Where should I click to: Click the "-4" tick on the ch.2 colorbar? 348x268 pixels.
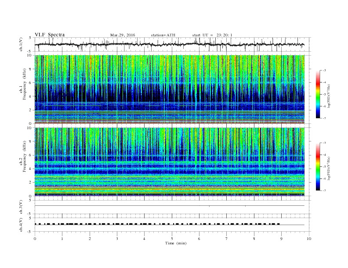(x=324, y=155)
